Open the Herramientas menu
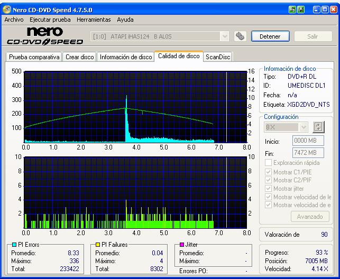The width and height of the screenshot is (340, 279). tap(94, 20)
